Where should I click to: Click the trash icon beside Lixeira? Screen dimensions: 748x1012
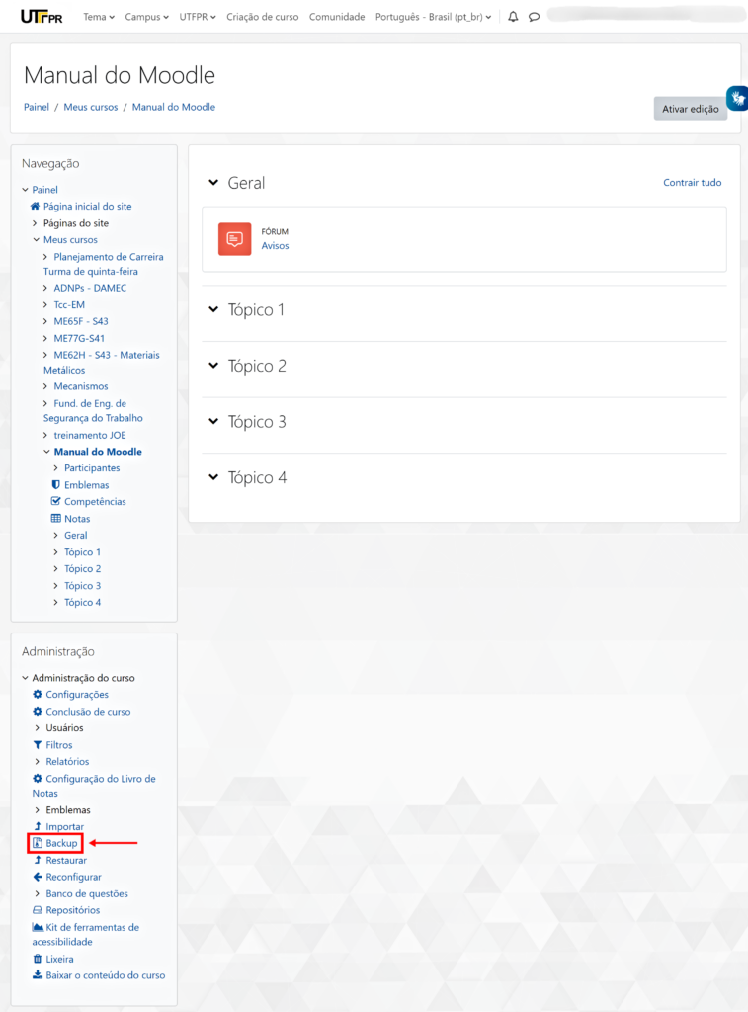38,959
